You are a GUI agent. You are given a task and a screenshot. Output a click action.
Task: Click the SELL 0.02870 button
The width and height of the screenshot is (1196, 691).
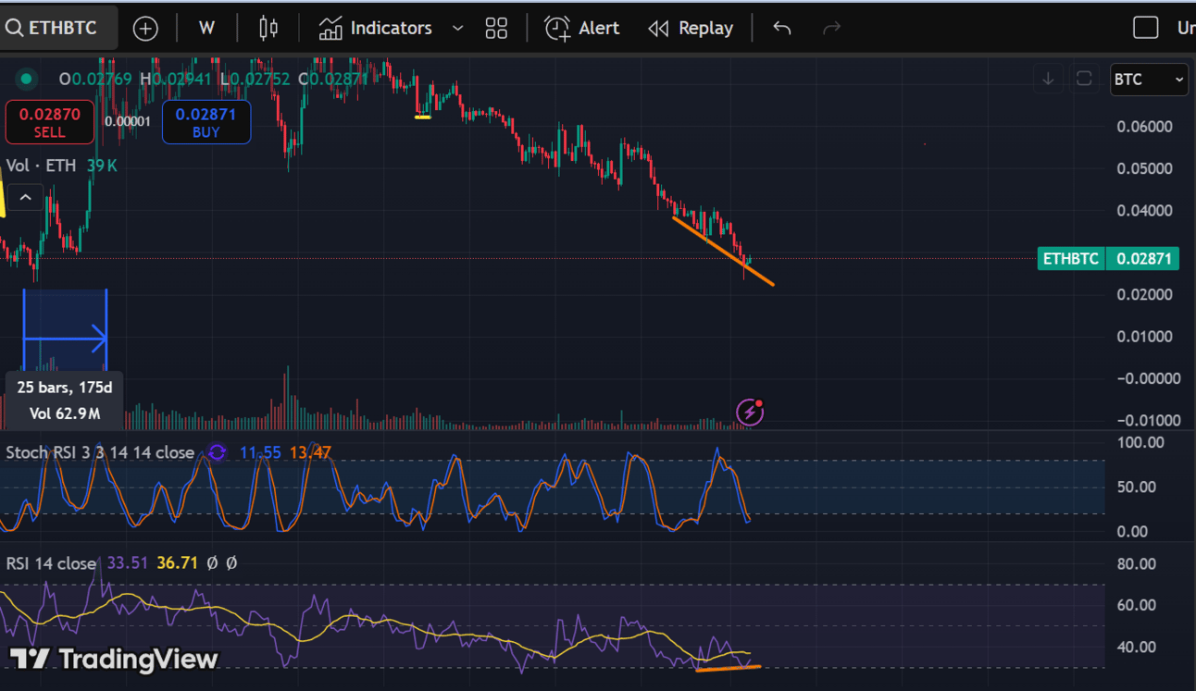[x=50, y=122]
